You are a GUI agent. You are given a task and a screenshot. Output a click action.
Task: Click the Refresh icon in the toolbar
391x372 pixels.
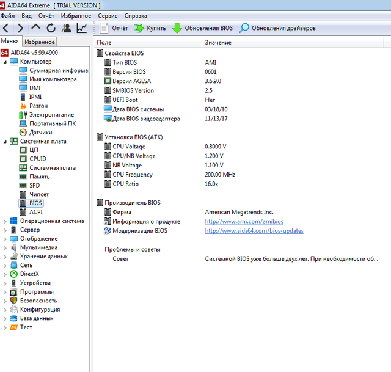[51, 28]
